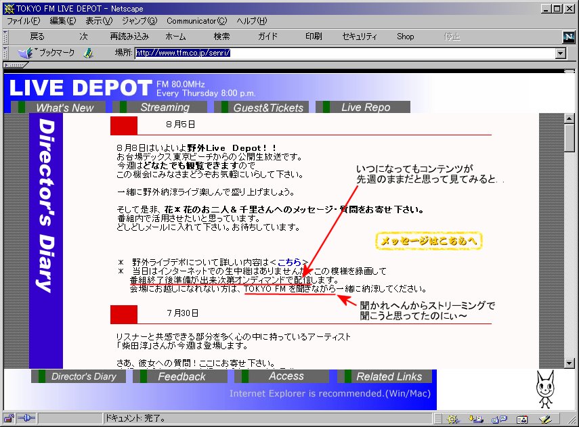This screenshot has height=427, width=579.
Task: Click the 7月30日 diary date heading
Action: pos(182,313)
